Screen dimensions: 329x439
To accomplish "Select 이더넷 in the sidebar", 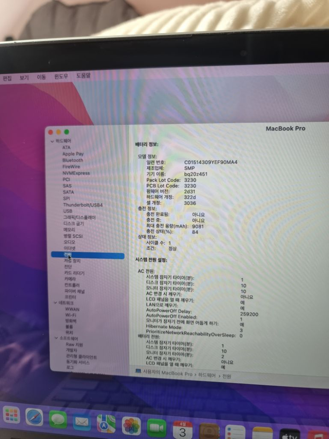I will coord(70,248).
